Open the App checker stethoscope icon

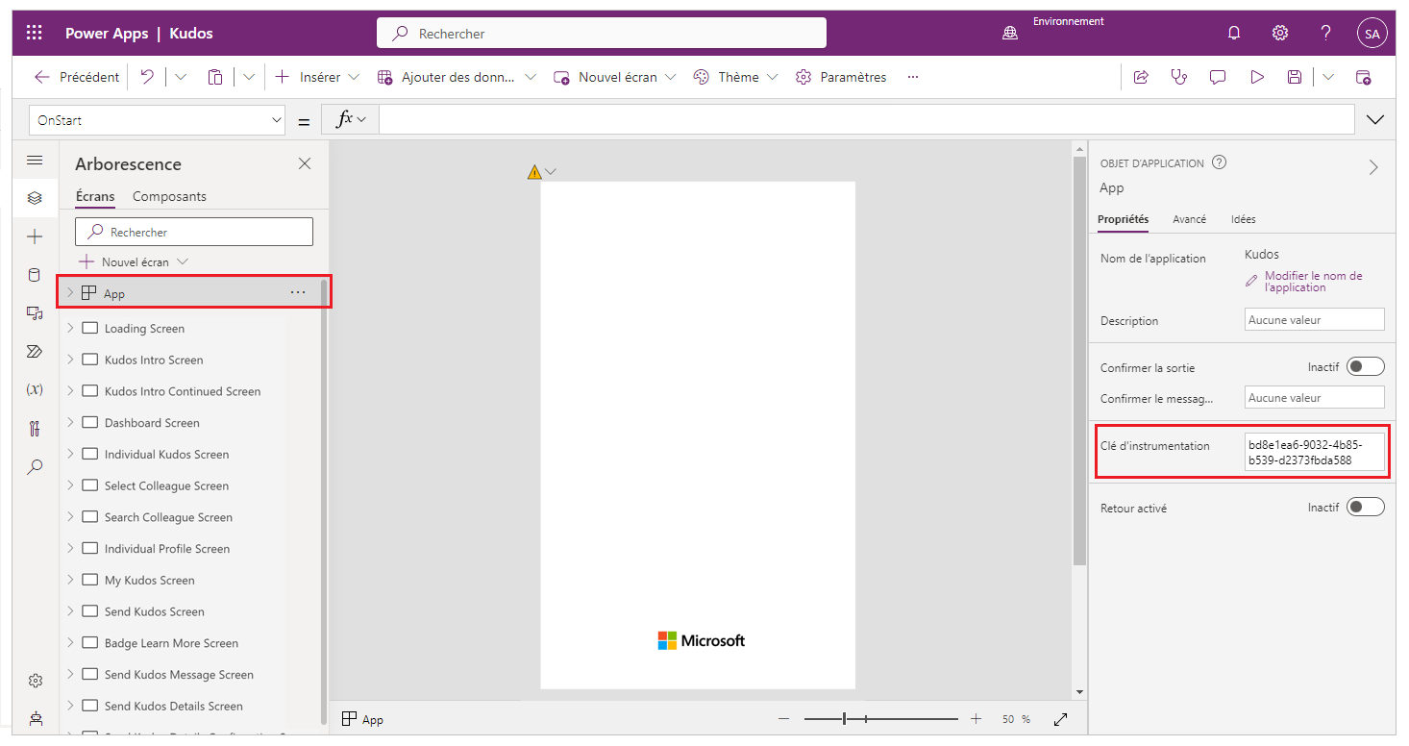pyautogui.click(x=1179, y=77)
